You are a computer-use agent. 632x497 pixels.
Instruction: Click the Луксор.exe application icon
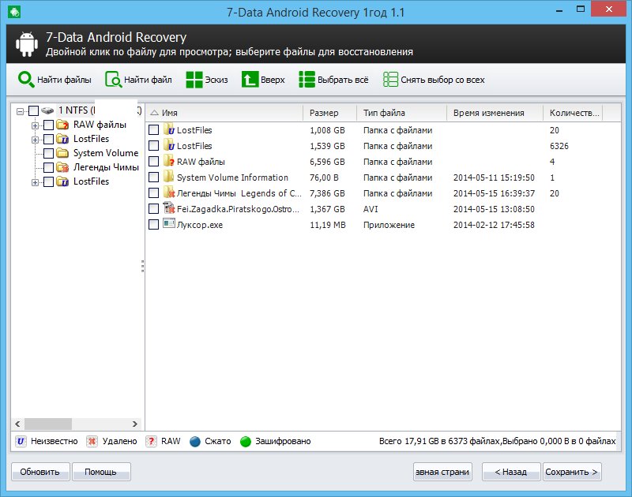[169, 223]
